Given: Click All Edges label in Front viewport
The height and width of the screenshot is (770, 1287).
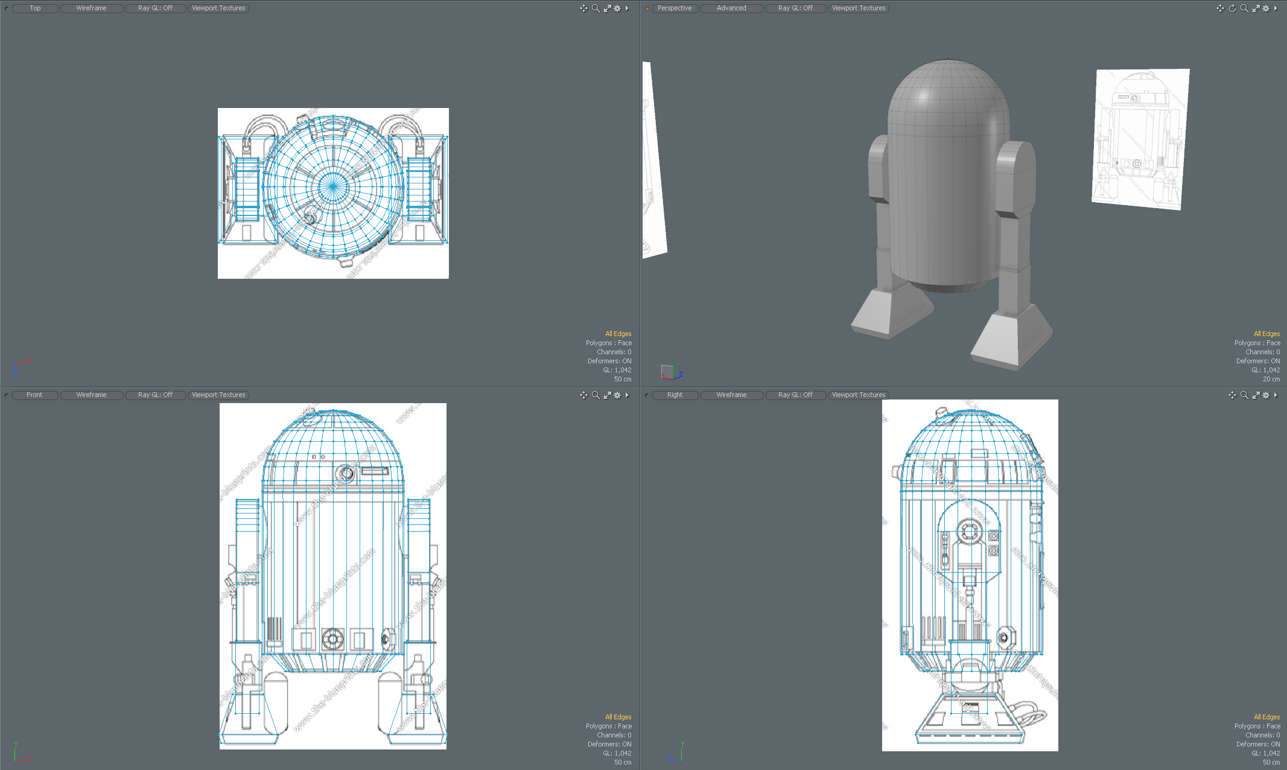Looking at the screenshot, I should 618,717.
